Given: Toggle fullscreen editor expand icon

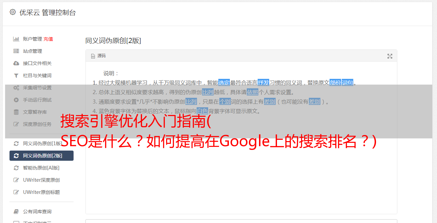Looking at the screenshot, I should coord(390,56).
